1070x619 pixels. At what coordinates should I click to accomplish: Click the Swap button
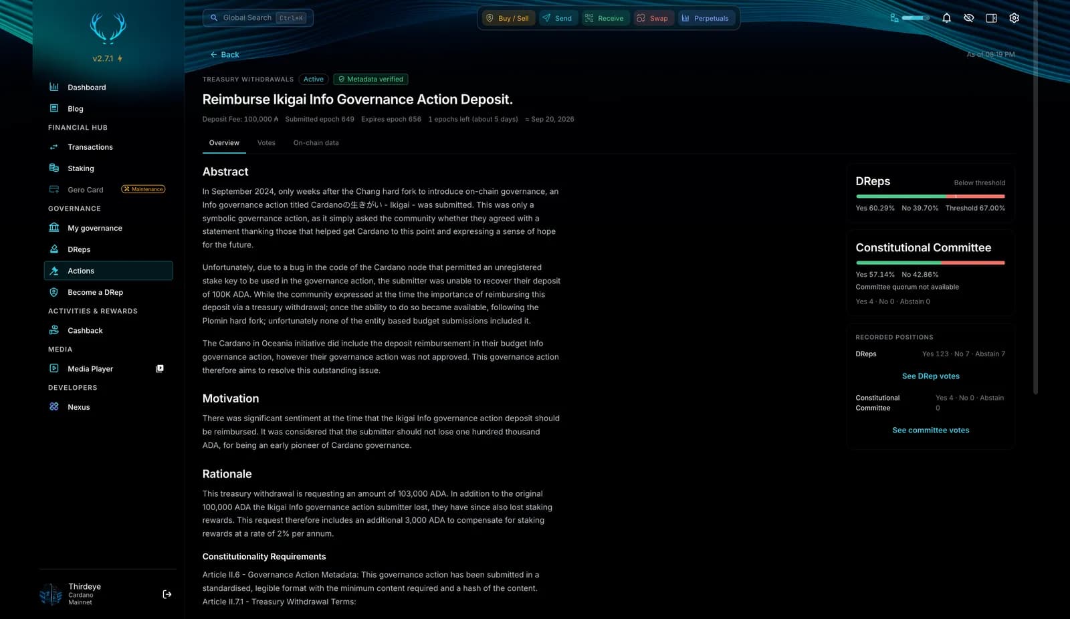(652, 18)
